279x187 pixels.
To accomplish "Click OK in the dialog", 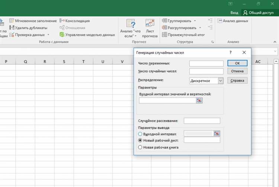I will click(237, 63).
